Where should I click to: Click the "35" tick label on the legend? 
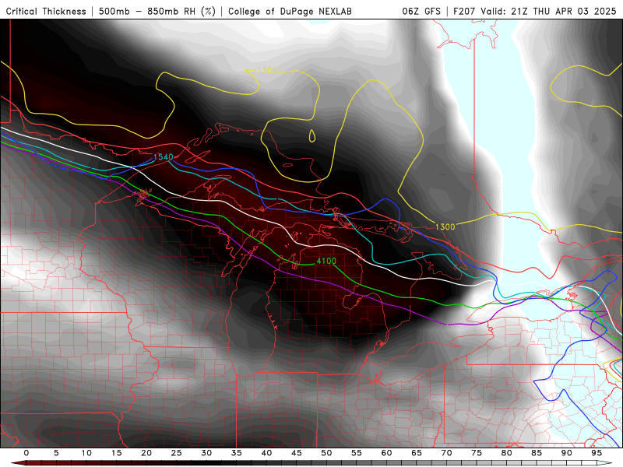pyautogui.click(x=237, y=453)
